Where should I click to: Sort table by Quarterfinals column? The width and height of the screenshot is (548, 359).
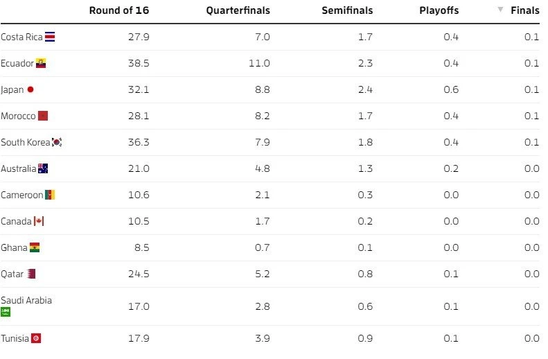tap(238, 10)
